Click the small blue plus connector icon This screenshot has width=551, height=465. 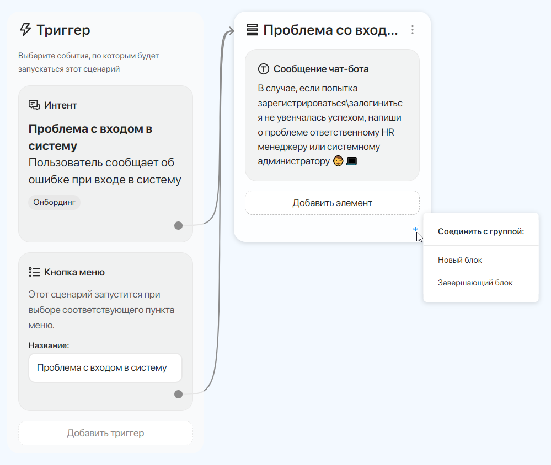pos(415,229)
